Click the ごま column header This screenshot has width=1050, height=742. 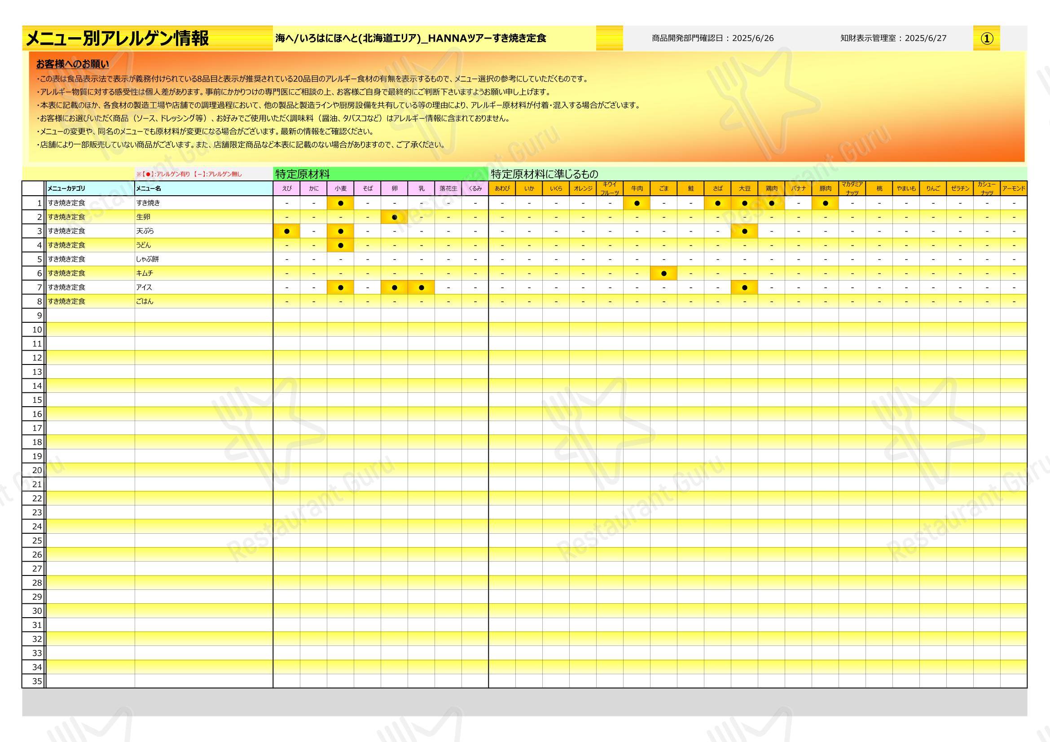[x=664, y=189]
